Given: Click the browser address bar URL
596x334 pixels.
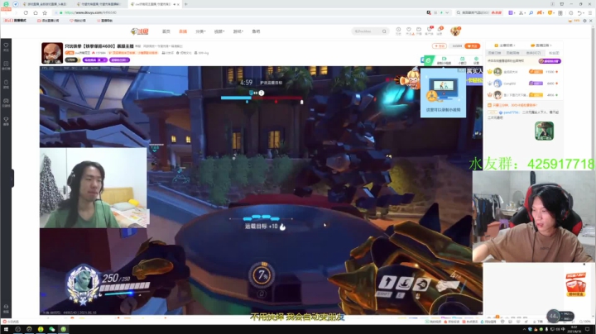Looking at the screenshot, I should point(90,12).
